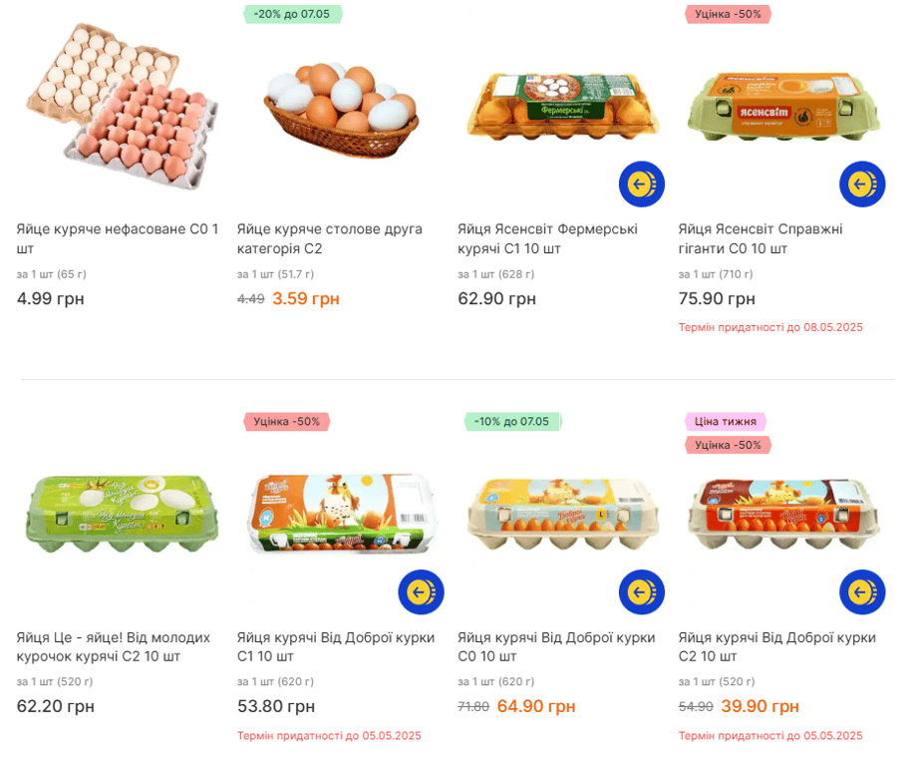This screenshot has height=766, width=917.
Task: Click coin icon on Від Доброї курки С1
Action: pos(421,592)
